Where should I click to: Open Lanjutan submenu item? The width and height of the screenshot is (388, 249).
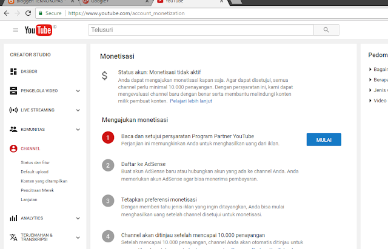(29, 199)
